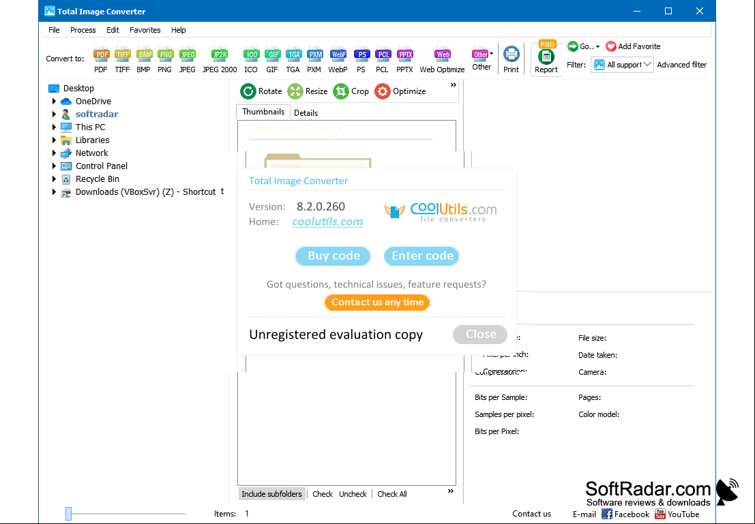Image resolution: width=755 pixels, height=524 pixels.
Task: Convert to PDF format icon
Action: pyautogui.click(x=101, y=55)
